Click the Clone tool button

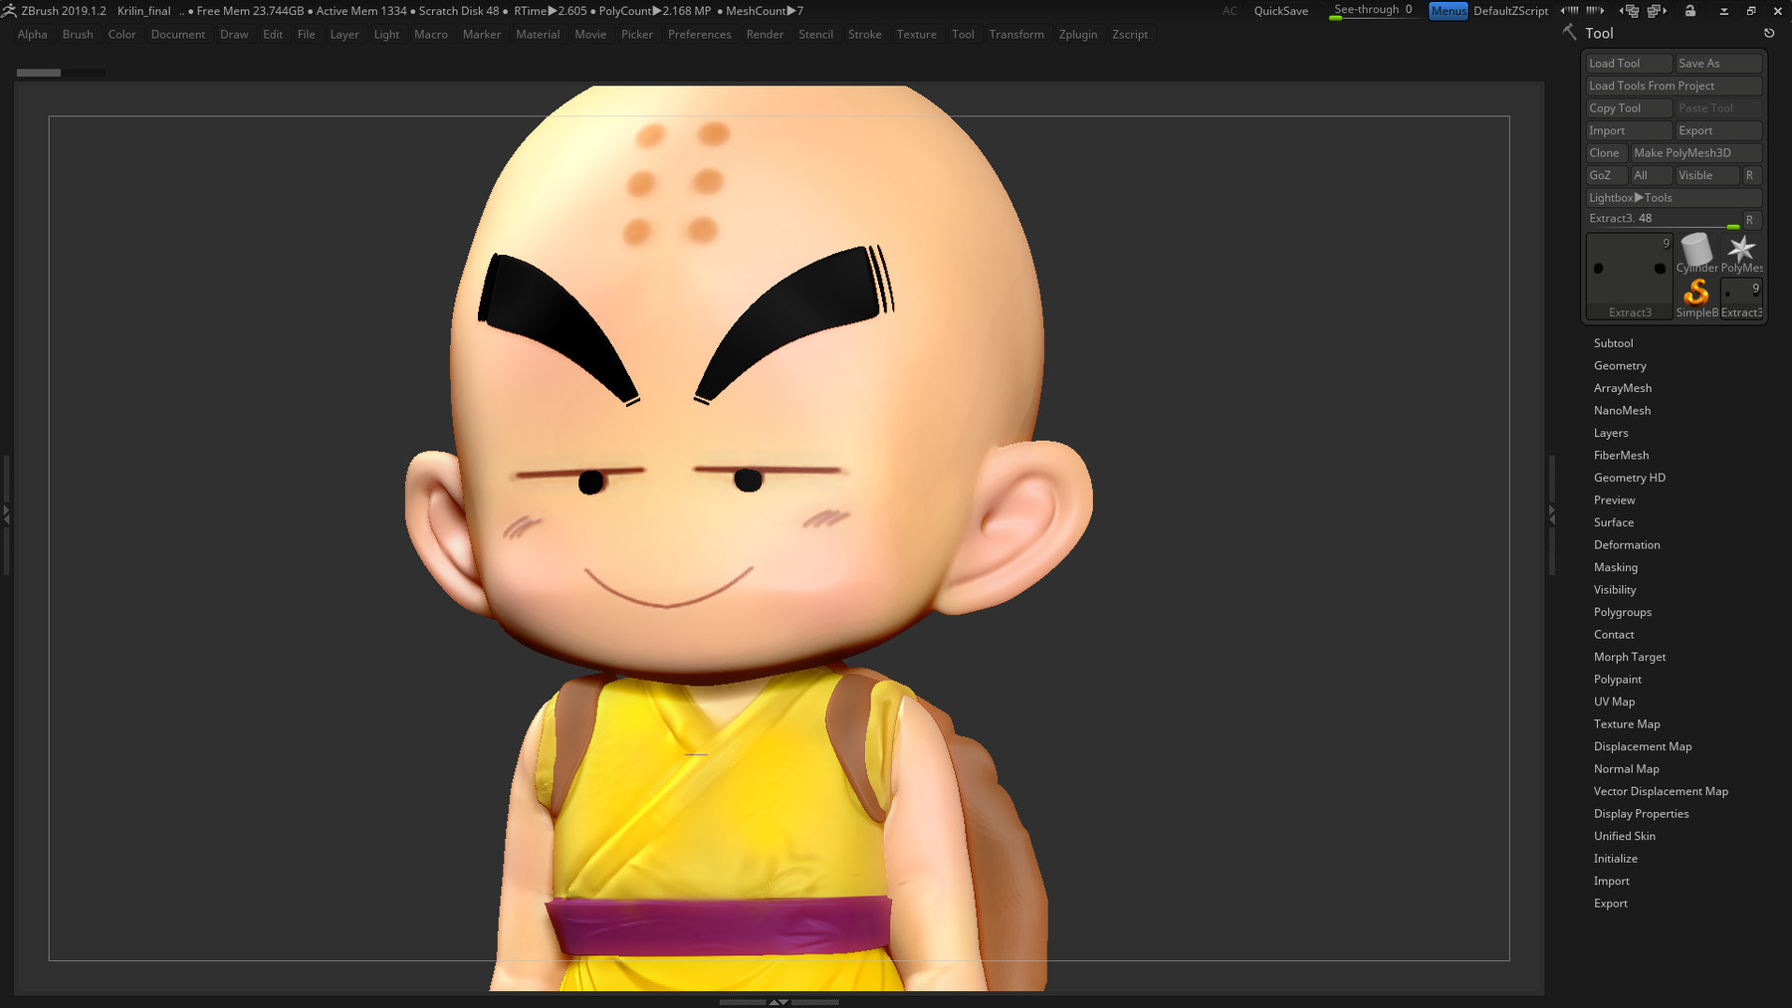1606,152
